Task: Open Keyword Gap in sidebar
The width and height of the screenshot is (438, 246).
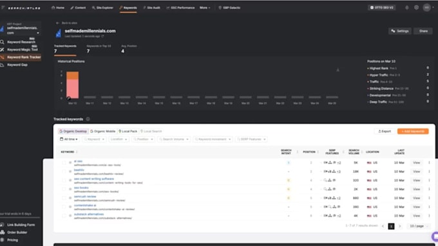Action: [x=17, y=65]
